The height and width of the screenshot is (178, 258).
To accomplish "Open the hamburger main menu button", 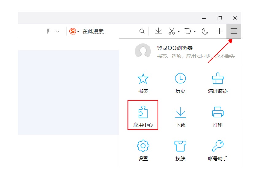I will (x=234, y=31).
